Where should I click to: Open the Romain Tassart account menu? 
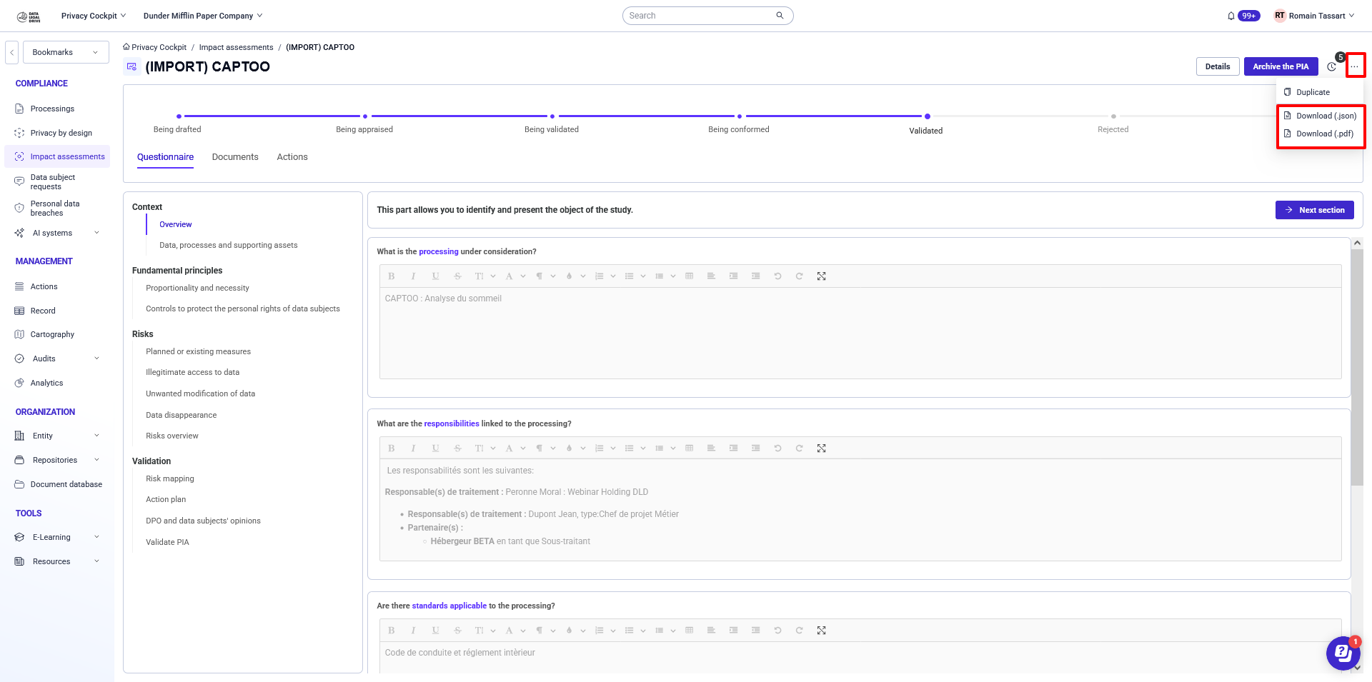click(x=1315, y=15)
